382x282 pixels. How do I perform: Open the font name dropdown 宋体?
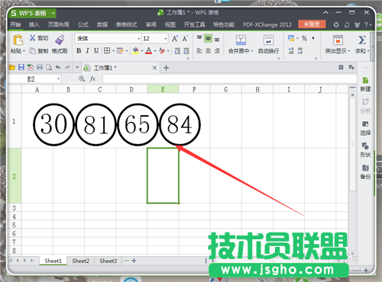click(139, 39)
